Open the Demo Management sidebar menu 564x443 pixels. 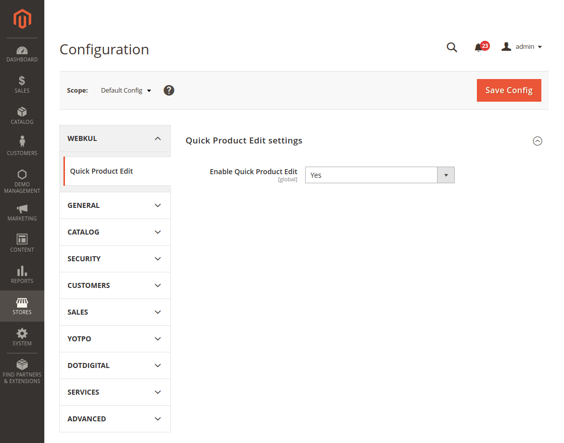[22, 181]
